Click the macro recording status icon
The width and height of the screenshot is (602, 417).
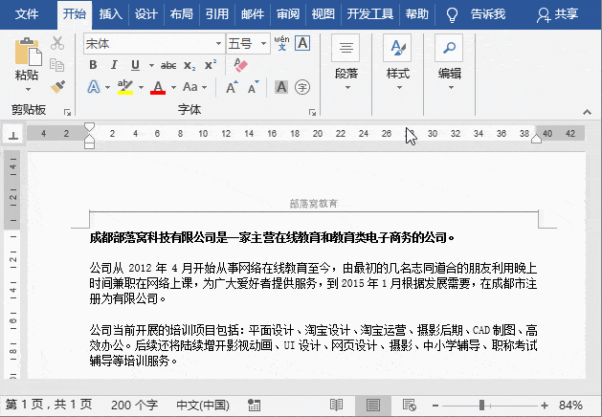coord(254,405)
